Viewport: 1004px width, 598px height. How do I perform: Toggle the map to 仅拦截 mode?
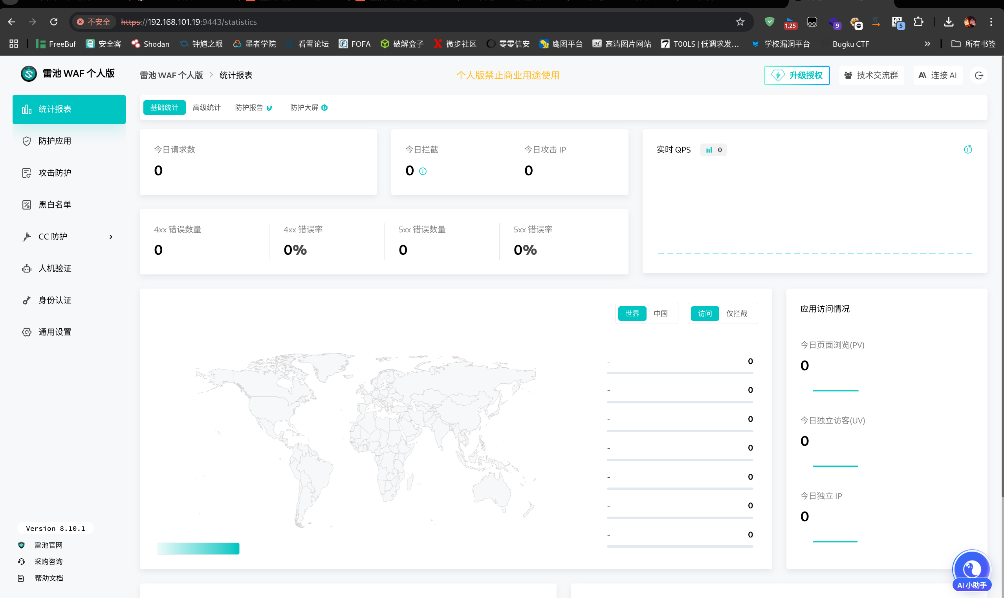pyautogui.click(x=737, y=313)
